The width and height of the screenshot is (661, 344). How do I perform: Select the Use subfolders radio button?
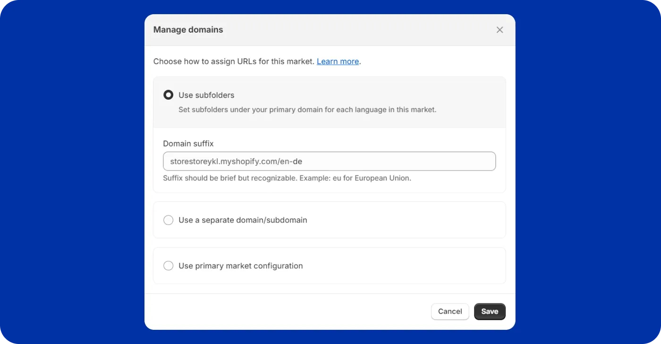(x=168, y=95)
